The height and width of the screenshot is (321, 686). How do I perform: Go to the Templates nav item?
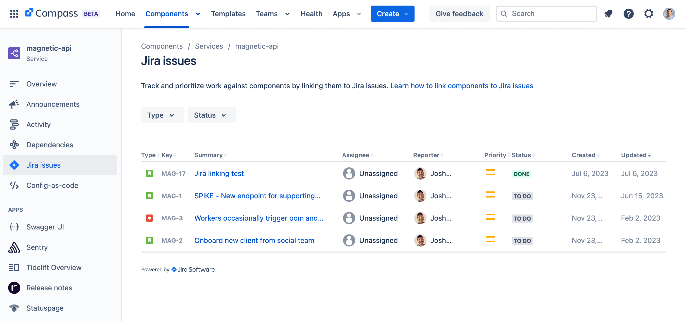(228, 14)
